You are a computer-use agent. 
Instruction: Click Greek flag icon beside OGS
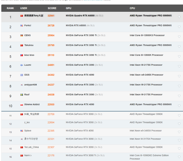pyautogui.click(x=22, y=75)
